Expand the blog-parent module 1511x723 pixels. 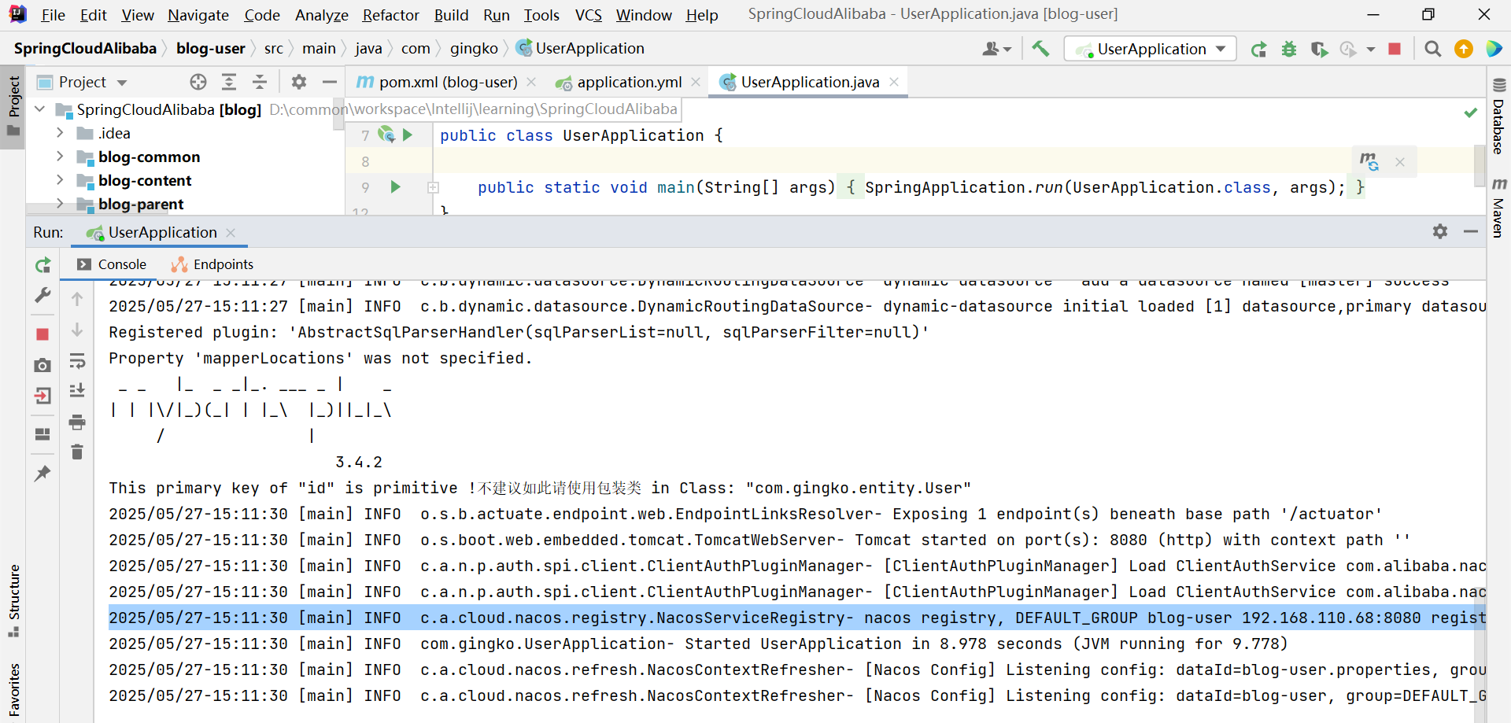pyautogui.click(x=60, y=204)
